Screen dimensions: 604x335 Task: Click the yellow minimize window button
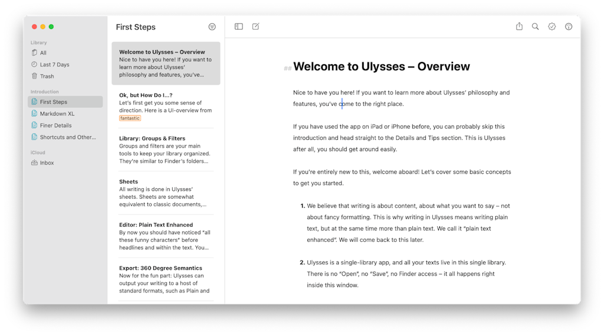pyautogui.click(x=42, y=27)
